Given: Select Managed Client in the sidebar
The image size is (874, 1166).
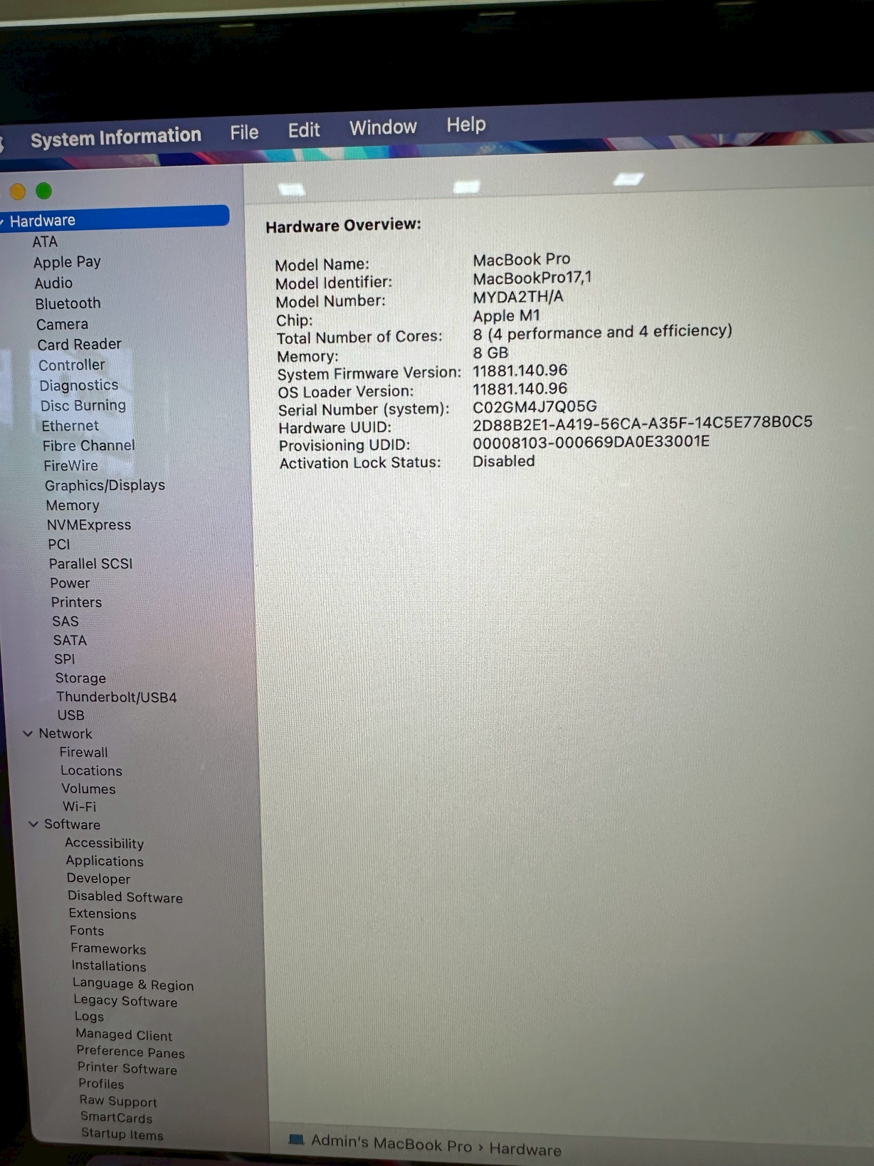Looking at the screenshot, I should pyautogui.click(x=123, y=1035).
